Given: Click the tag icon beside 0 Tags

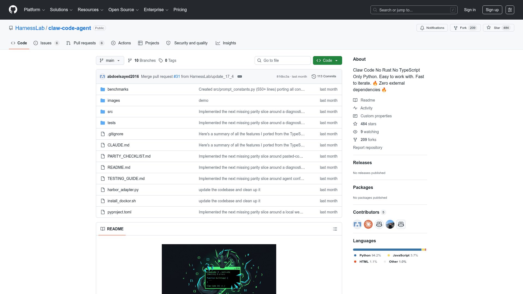Looking at the screenshot, I should point(161,60).
